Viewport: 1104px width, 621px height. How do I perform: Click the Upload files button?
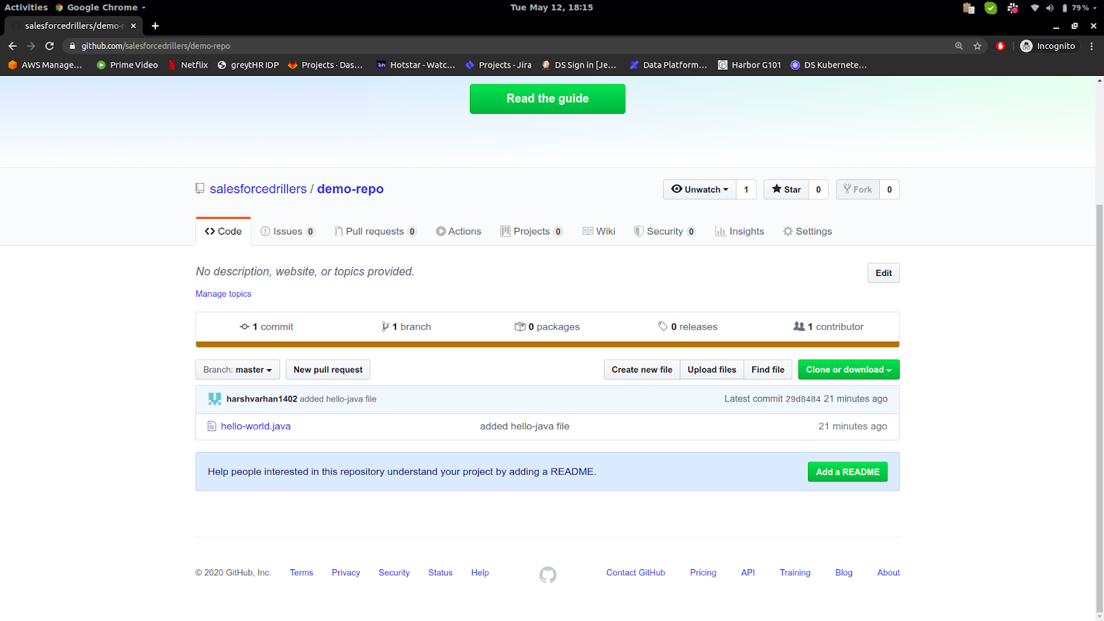[x=712, y=370]
